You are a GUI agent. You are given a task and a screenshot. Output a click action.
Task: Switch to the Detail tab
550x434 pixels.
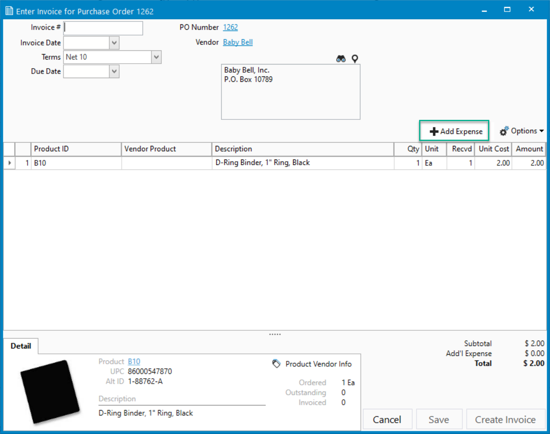click(x=21, y=346)
